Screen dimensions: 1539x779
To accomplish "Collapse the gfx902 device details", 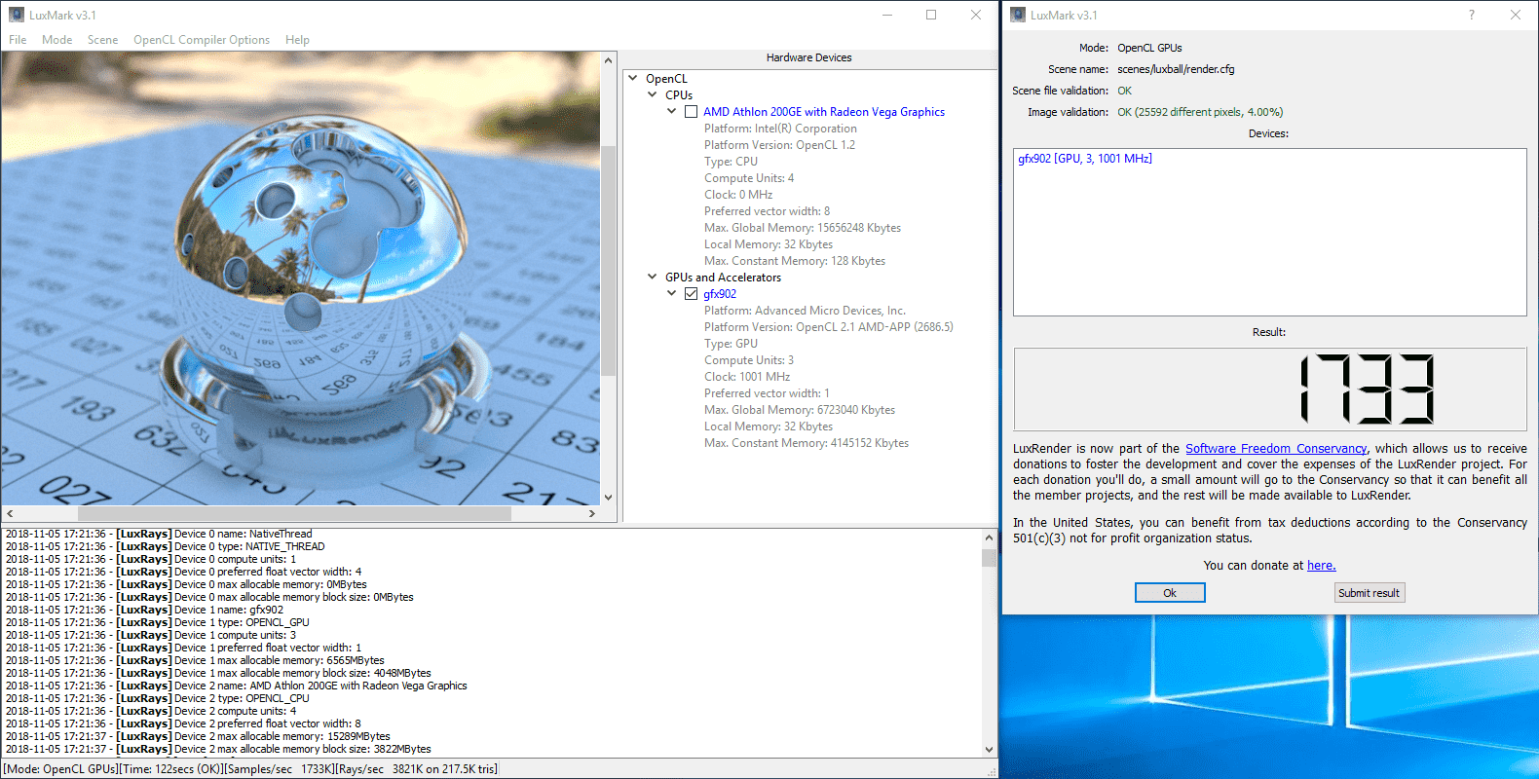I will pyautogui.click(x=671, y=294).
